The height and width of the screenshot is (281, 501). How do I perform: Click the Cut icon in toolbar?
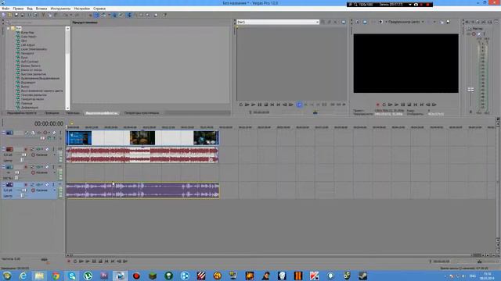[x=44, y=15]
